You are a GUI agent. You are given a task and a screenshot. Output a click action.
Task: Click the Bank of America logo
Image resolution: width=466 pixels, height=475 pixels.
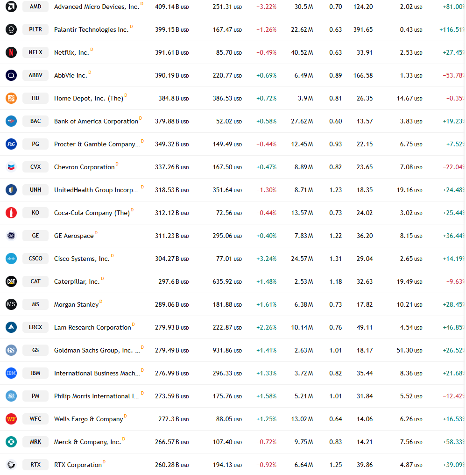click(11, 121)
